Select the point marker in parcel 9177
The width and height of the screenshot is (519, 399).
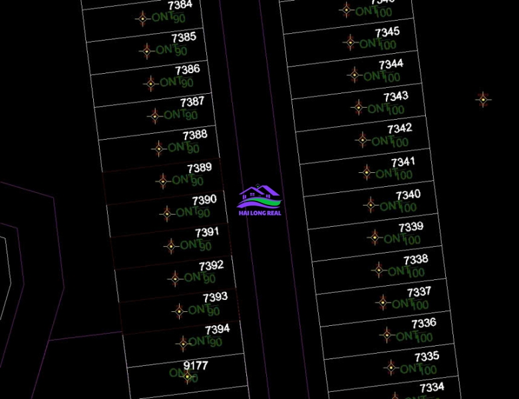[x=188, y=376]
